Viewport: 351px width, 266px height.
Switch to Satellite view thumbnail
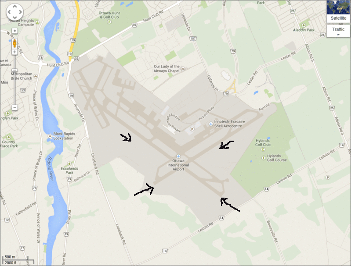tap(338, 11)
